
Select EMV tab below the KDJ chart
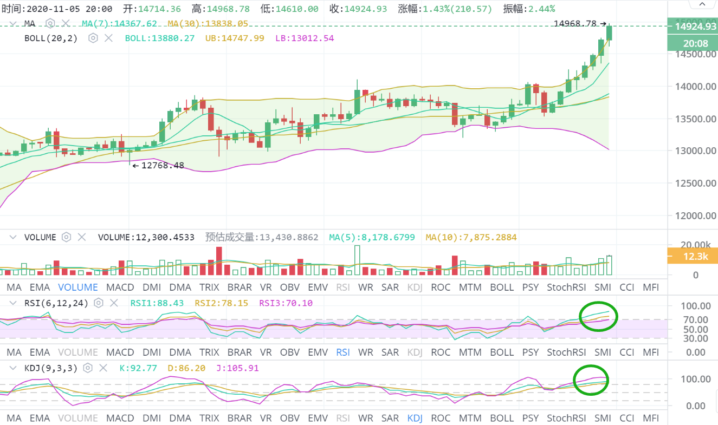click(318, 418)
